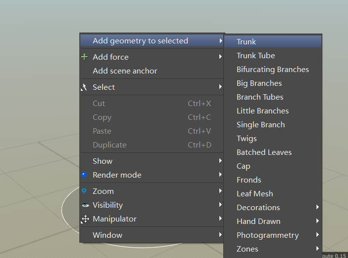Click the eye icon beside Visibility

(85, 205)
